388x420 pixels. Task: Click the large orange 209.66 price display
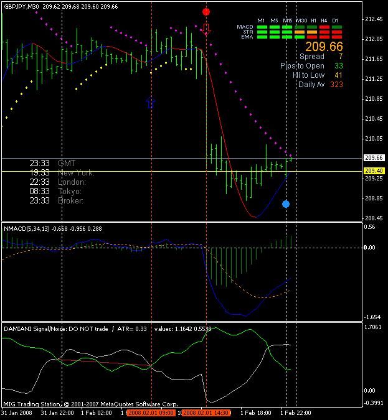pyautogui.click(x=324, y=47)
